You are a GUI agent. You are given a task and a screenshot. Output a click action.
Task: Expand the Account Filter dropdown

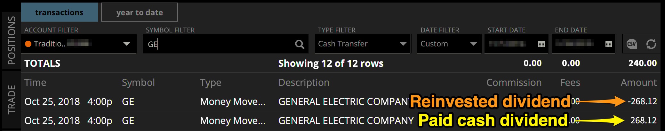127,44
